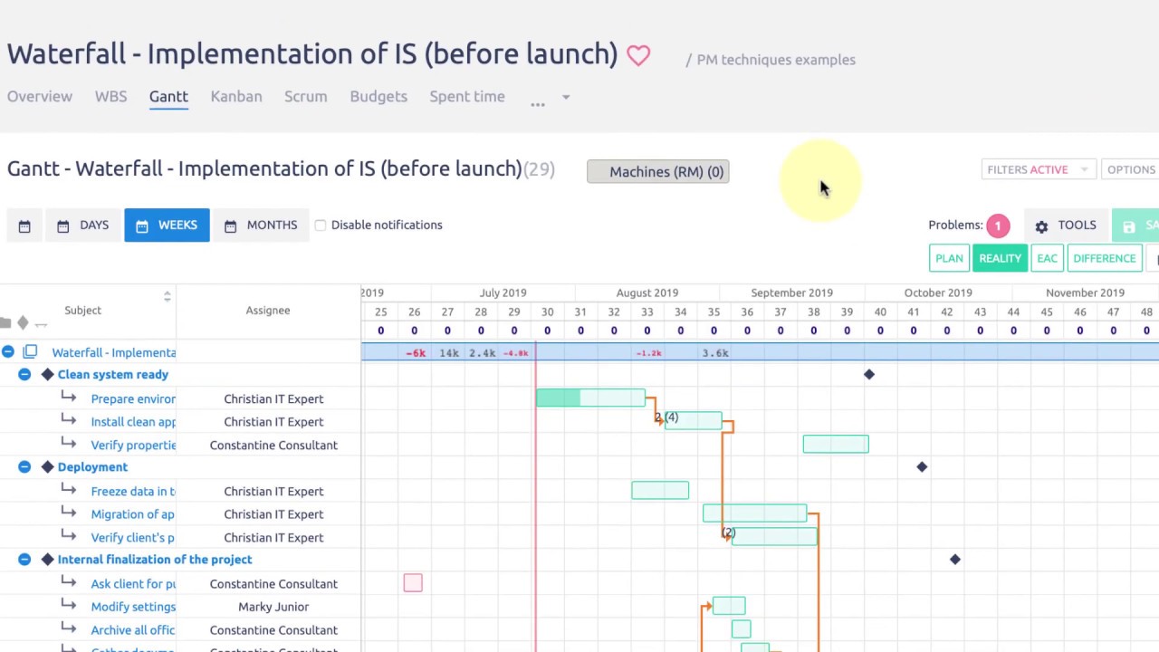Click the subtask arrow icon before Migration of app
This screenshot has height=652, width=1159.
pyautogui.click(x=69, y=512)
